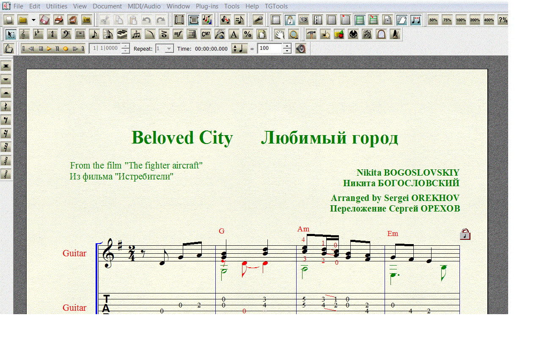Click the Save floppy disk icon

pyautogui.click(x=45, y=20)
